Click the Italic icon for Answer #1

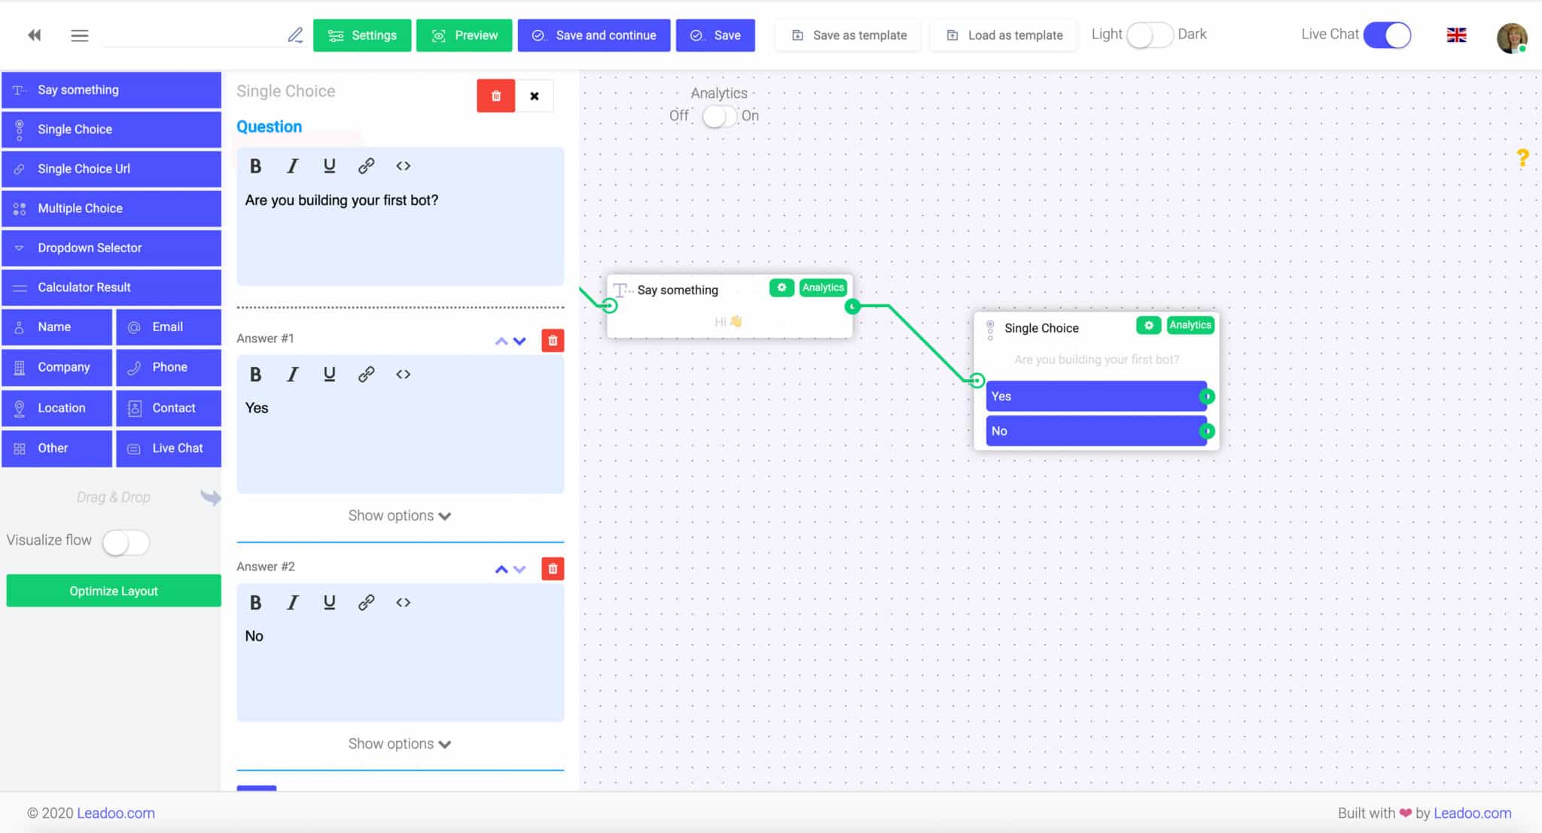point(292,374)
